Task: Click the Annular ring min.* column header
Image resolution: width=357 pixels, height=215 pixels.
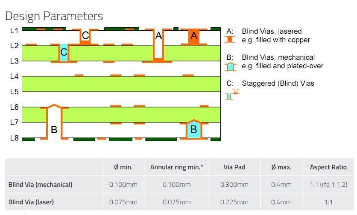Action: click(x=176, y=167)
